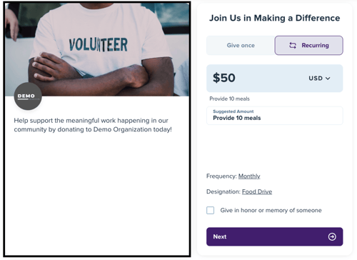The width and height of the screenshot is (357, 260).
Task: Click the Frequency label
Action: 221,176
